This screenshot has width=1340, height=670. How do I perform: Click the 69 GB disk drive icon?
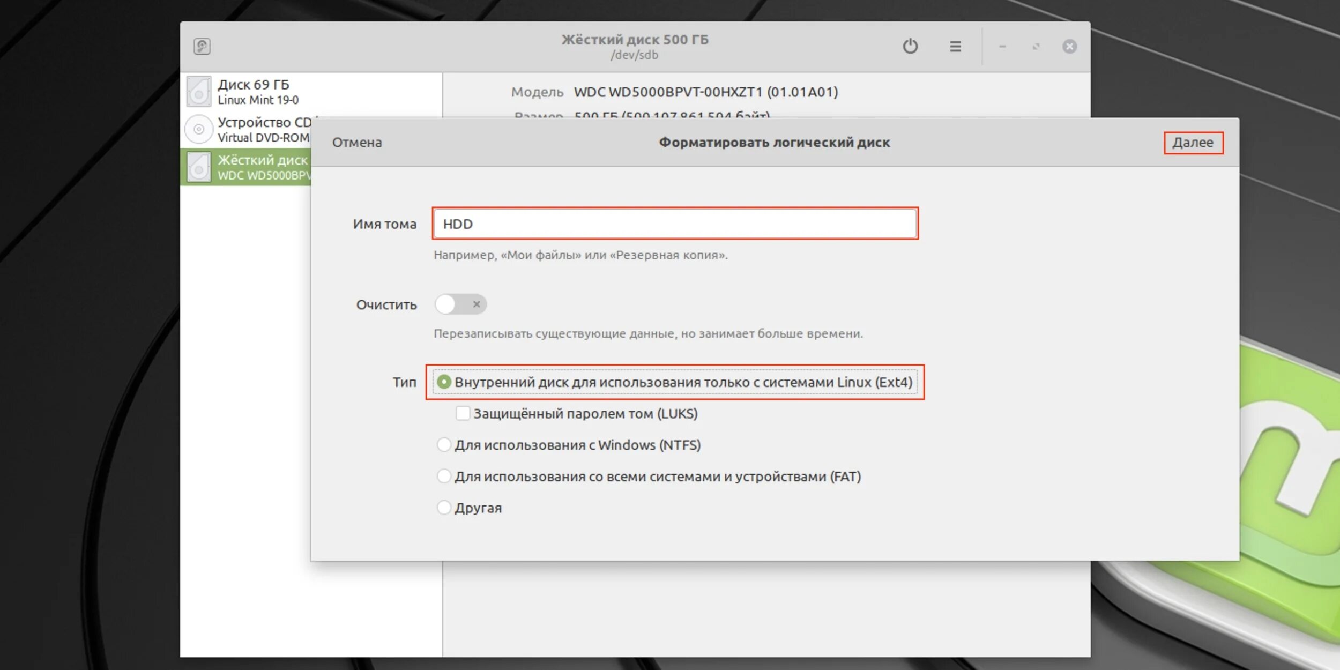tap(199, 92)
